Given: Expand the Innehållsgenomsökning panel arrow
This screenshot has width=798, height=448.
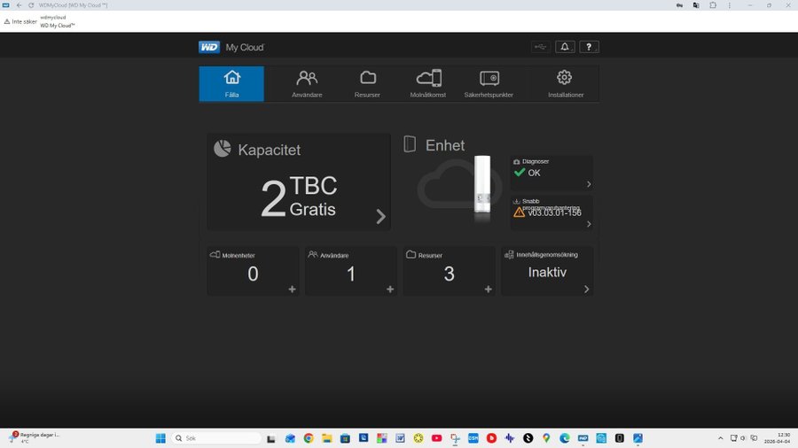Looking at the screenshot, I should (x=586, y=290).
